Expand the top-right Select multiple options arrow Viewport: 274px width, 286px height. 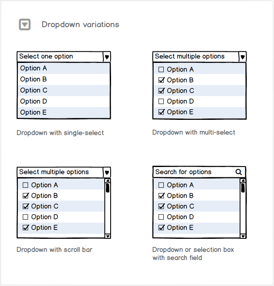tap(243, 57)
